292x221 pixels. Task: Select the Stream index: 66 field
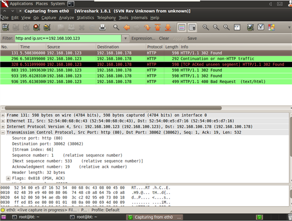point(33,150)
